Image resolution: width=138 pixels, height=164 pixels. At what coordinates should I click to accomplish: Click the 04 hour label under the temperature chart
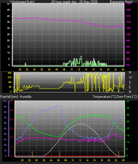[51, 160]
